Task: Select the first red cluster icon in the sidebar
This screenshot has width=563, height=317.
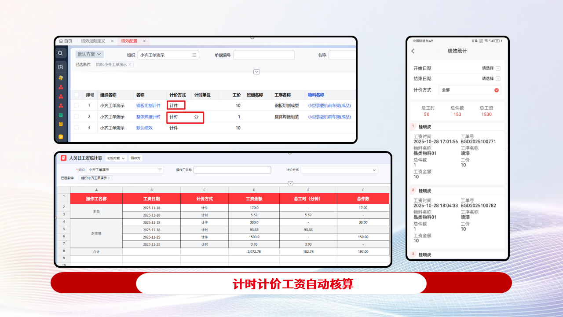Action: click(61, 87)
